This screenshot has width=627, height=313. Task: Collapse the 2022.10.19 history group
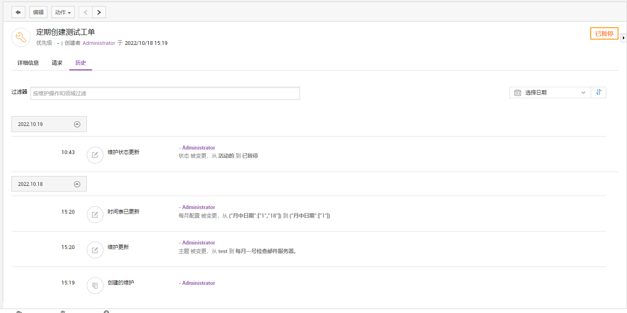(77, 124)
